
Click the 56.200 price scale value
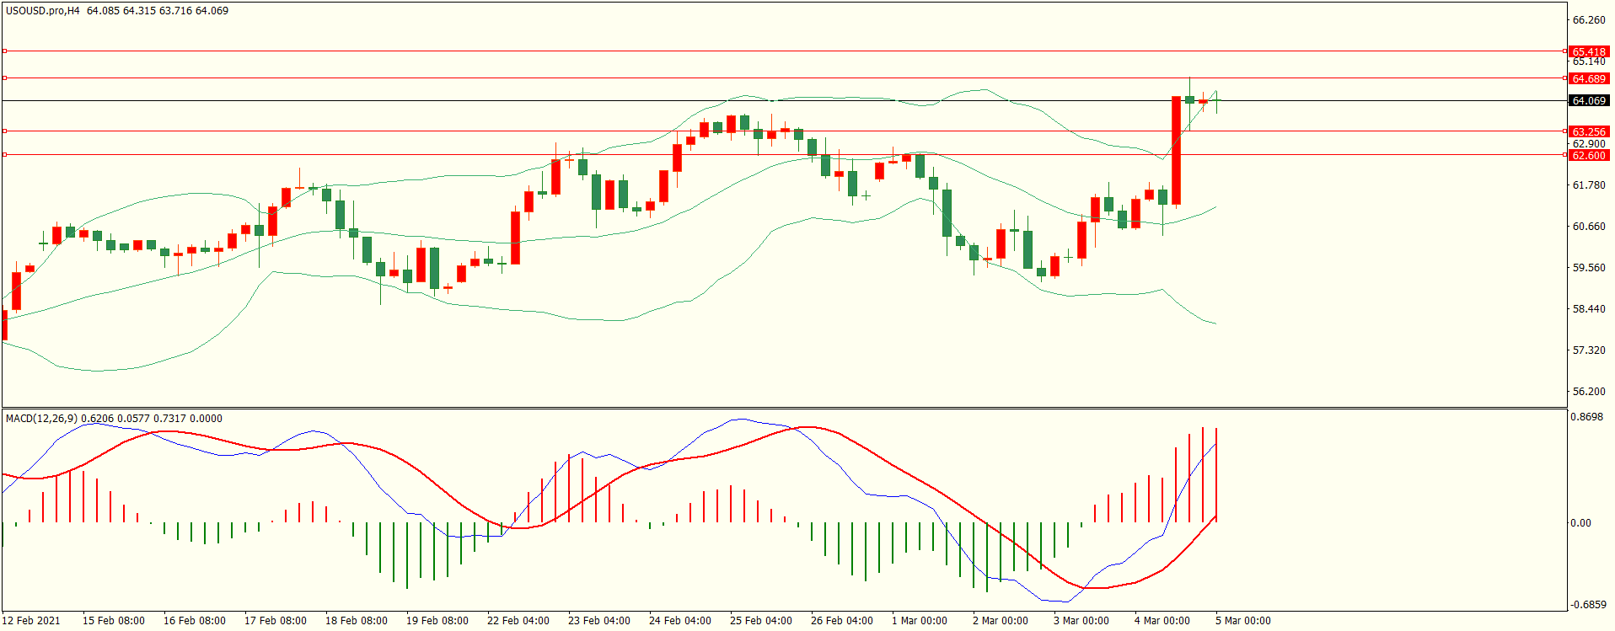coord(1589,392)
